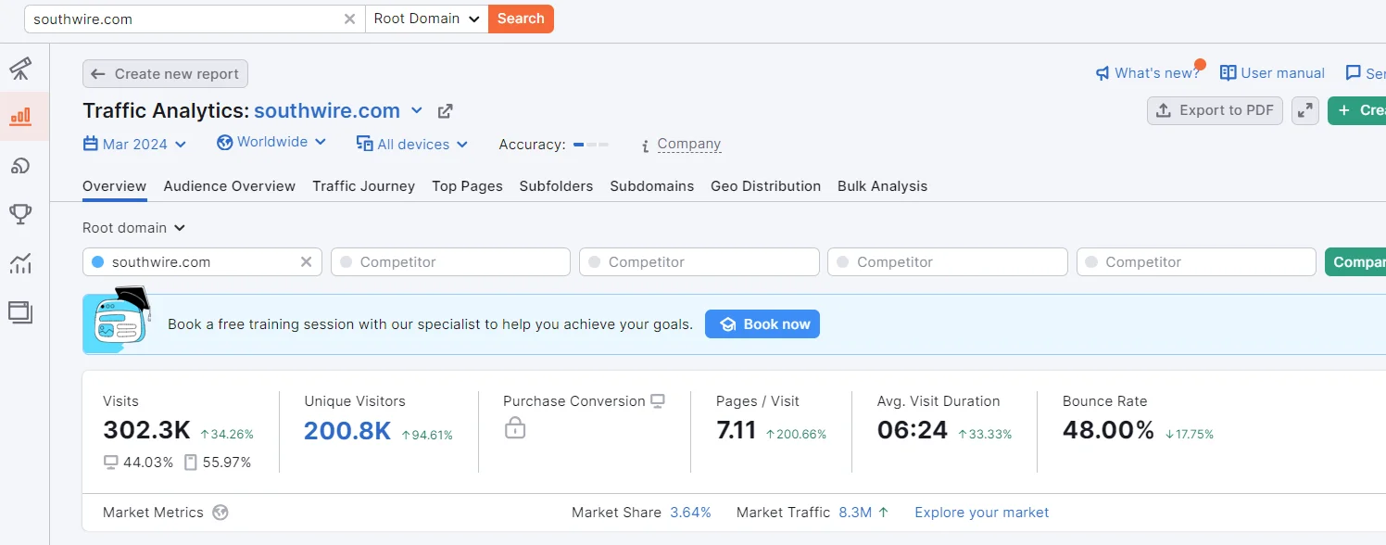Click Explore your market link
Viewport: 1386px width, 545px height.
981,513
